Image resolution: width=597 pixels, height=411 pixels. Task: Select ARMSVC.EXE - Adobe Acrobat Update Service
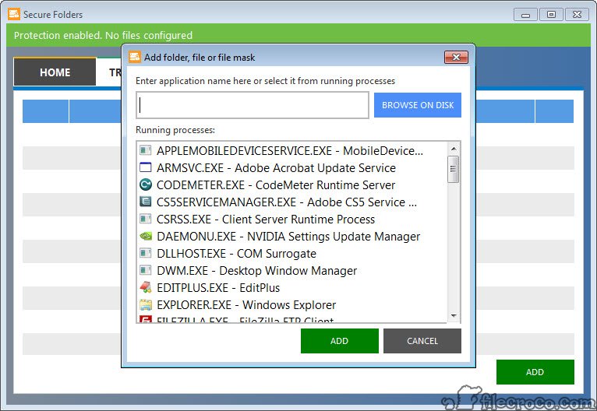click(292, 167)
